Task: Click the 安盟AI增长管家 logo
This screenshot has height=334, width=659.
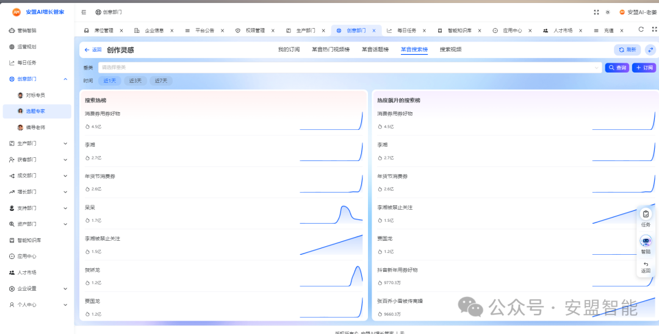Action: (38, 12)
